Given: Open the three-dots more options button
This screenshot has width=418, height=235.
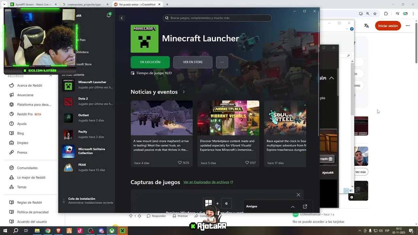Looking at the screenshot, I should 222,62.
